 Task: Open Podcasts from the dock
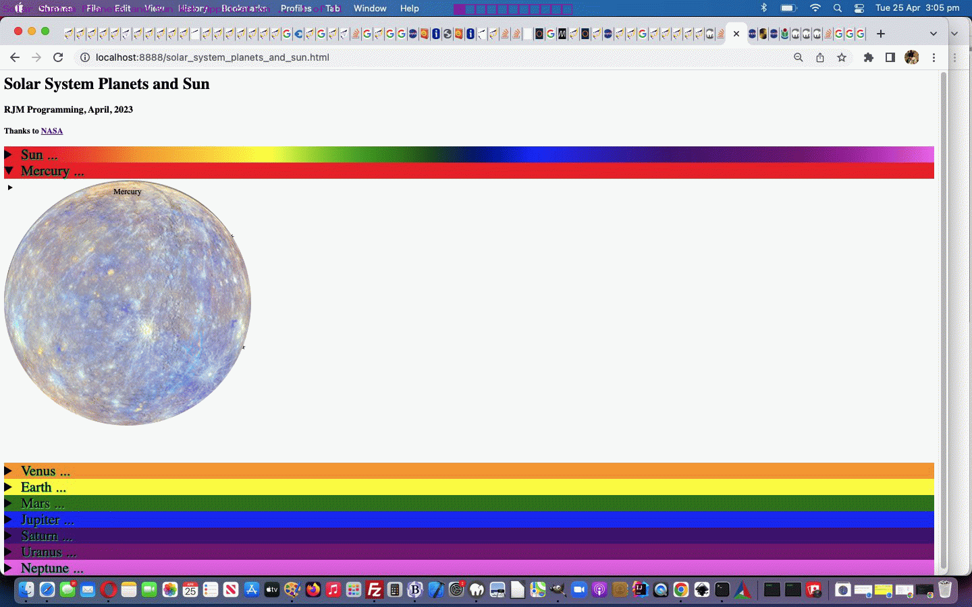click(599, 590)
